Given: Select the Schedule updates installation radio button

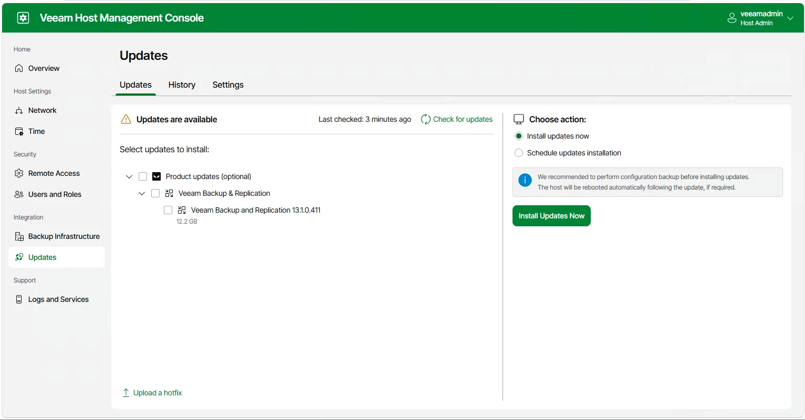Looking at the screenshot, I should (x=519, y=153).
